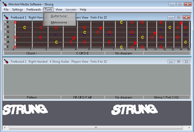The image size is (194, 132).
Task: Click the '3 G' string label
Action: point(7,32)
